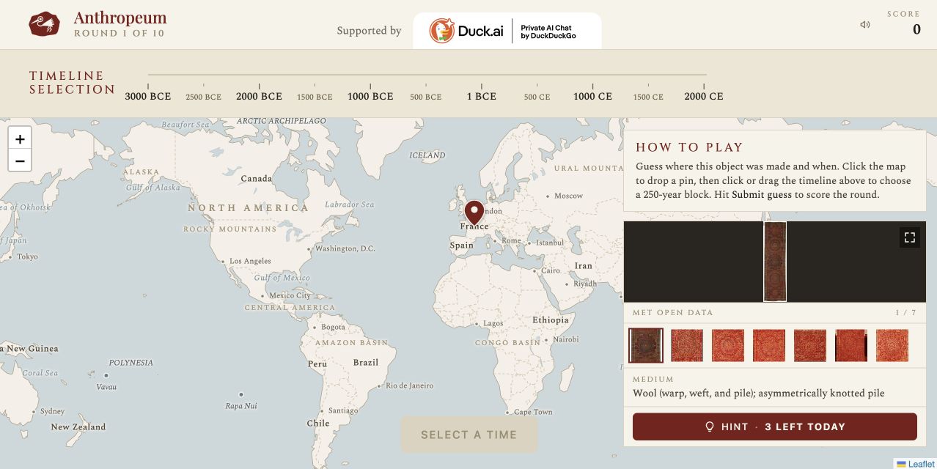Screen dimensions: 937x469
Task: Set timeline to 3000 BCE
Action: pos(148,96)
